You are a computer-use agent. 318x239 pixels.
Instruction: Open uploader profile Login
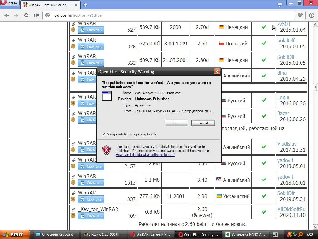tap(283, 97)
